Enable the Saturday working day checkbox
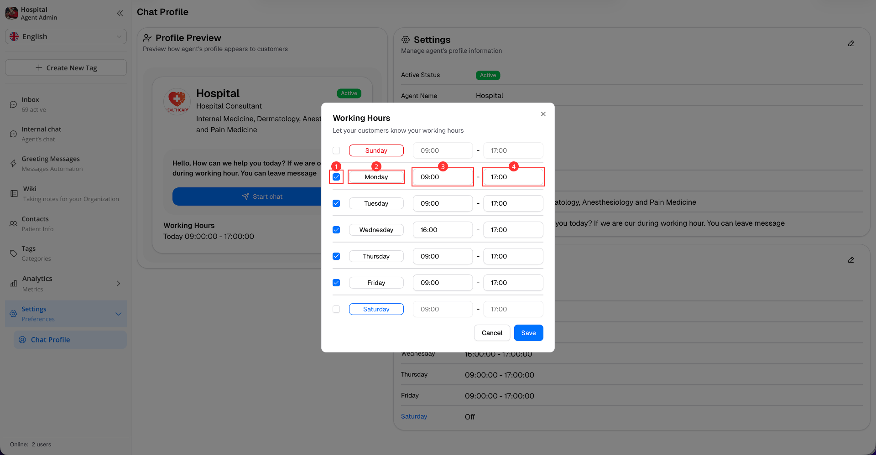This screenshot has width=876, height=455. coord(336,309)
